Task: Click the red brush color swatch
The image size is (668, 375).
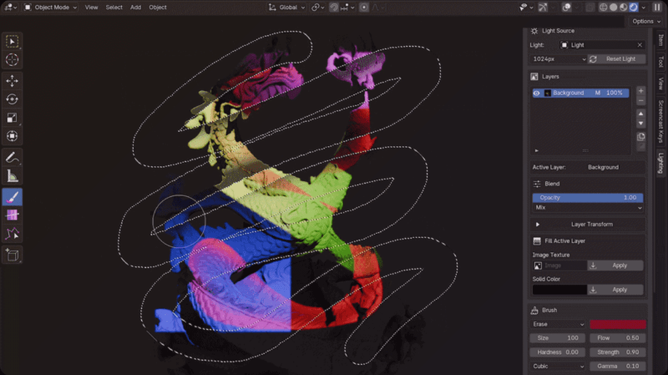Action: [618, 324]
